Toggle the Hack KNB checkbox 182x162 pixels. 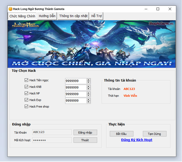click(x=26, y=87)
